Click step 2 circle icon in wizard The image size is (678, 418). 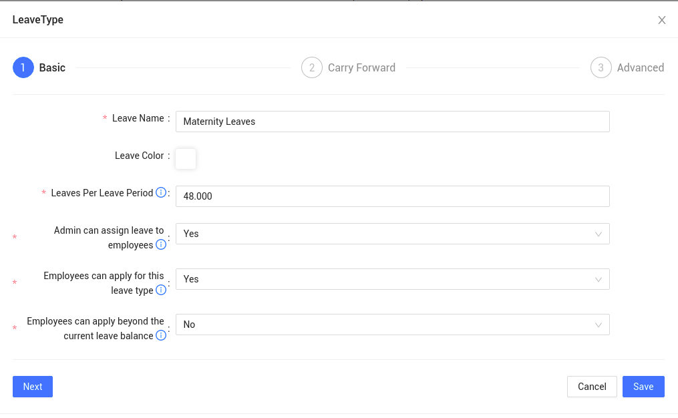(312, 67)
